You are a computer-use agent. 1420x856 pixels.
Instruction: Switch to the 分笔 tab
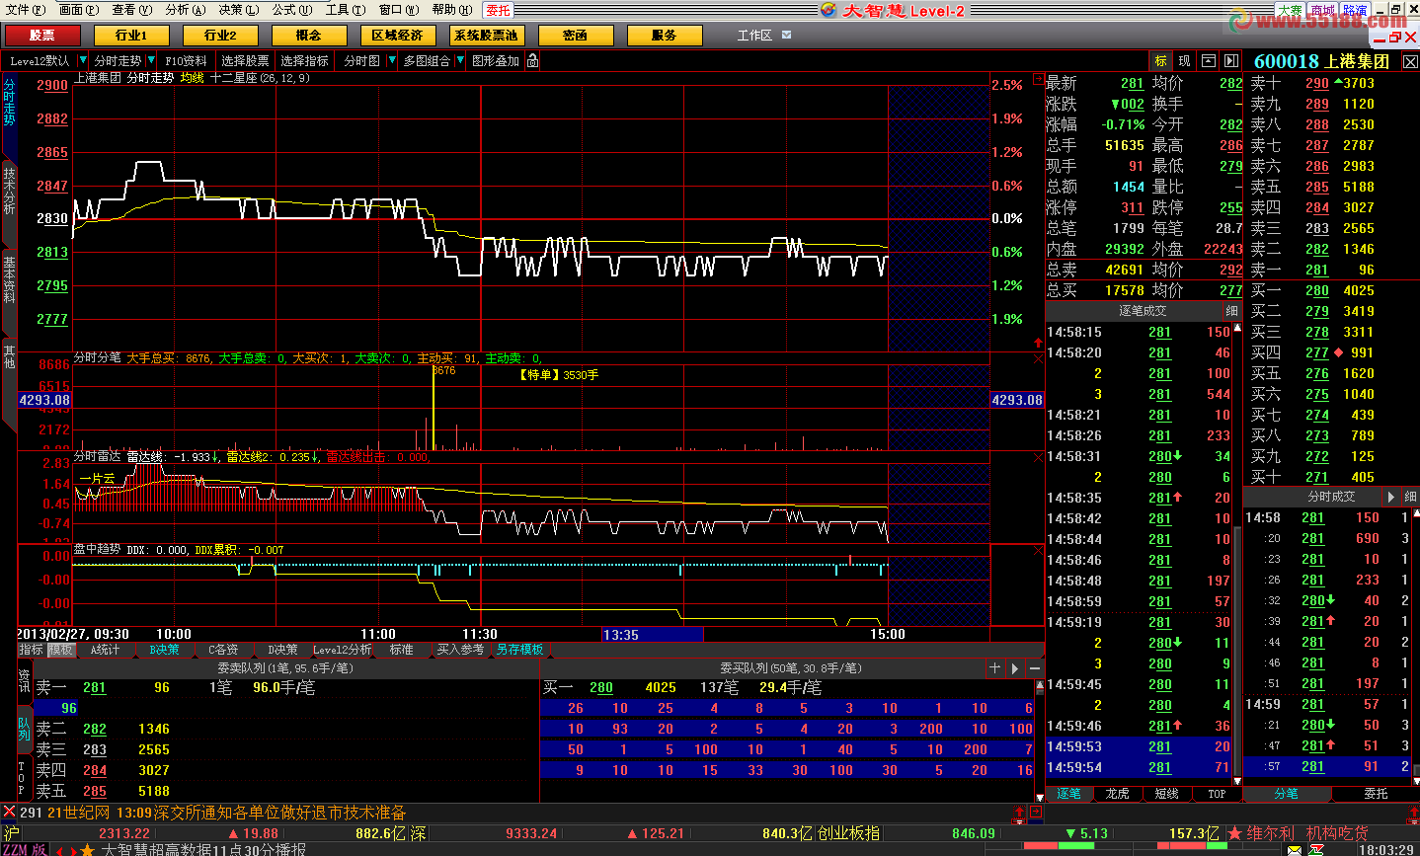1286,794
